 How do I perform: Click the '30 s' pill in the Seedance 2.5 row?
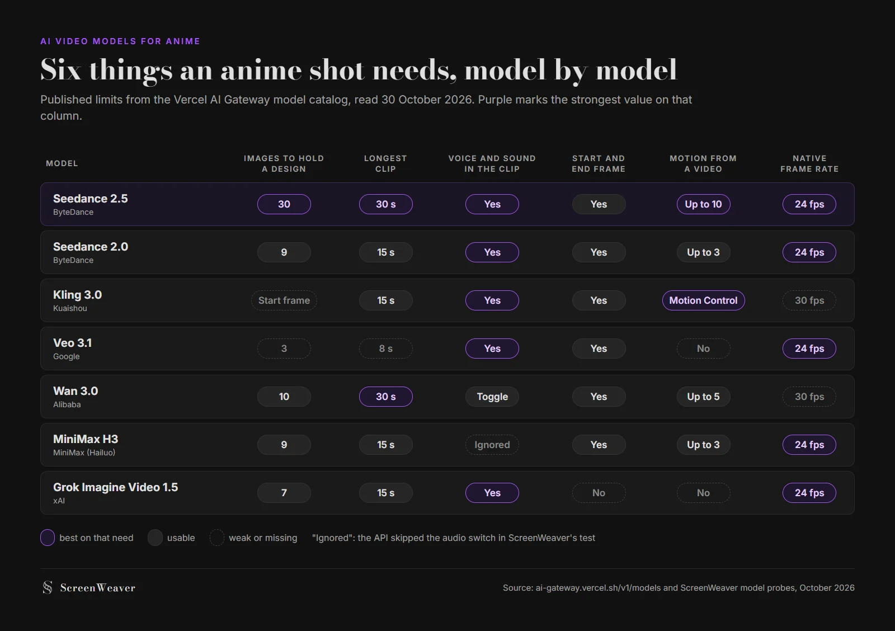pos(385,204)
